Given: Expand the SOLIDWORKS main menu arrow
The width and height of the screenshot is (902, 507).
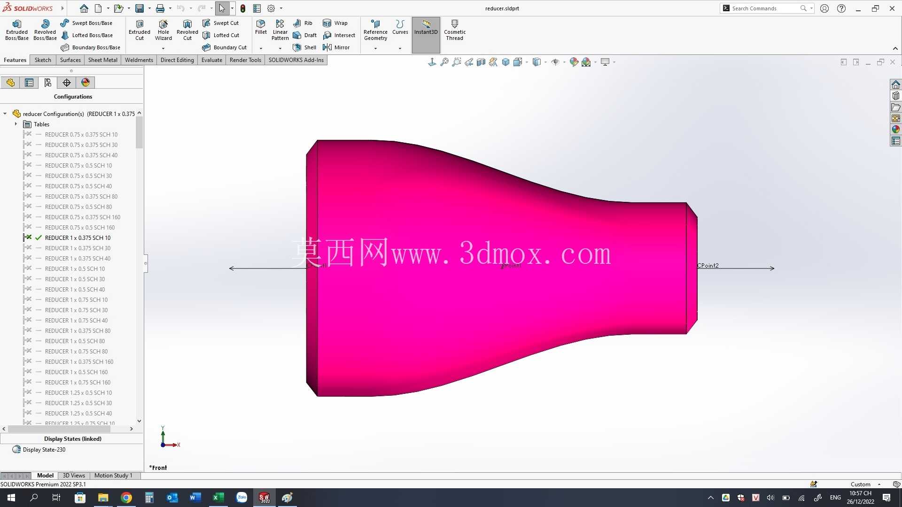Looking at the screenshot, I should click(x=62, y=8).
